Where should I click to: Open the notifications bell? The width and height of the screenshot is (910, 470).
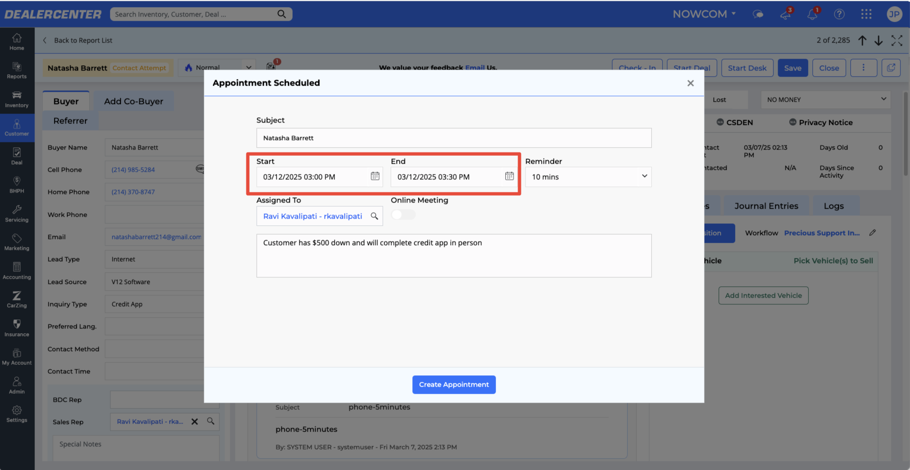(x=813, y=14)
